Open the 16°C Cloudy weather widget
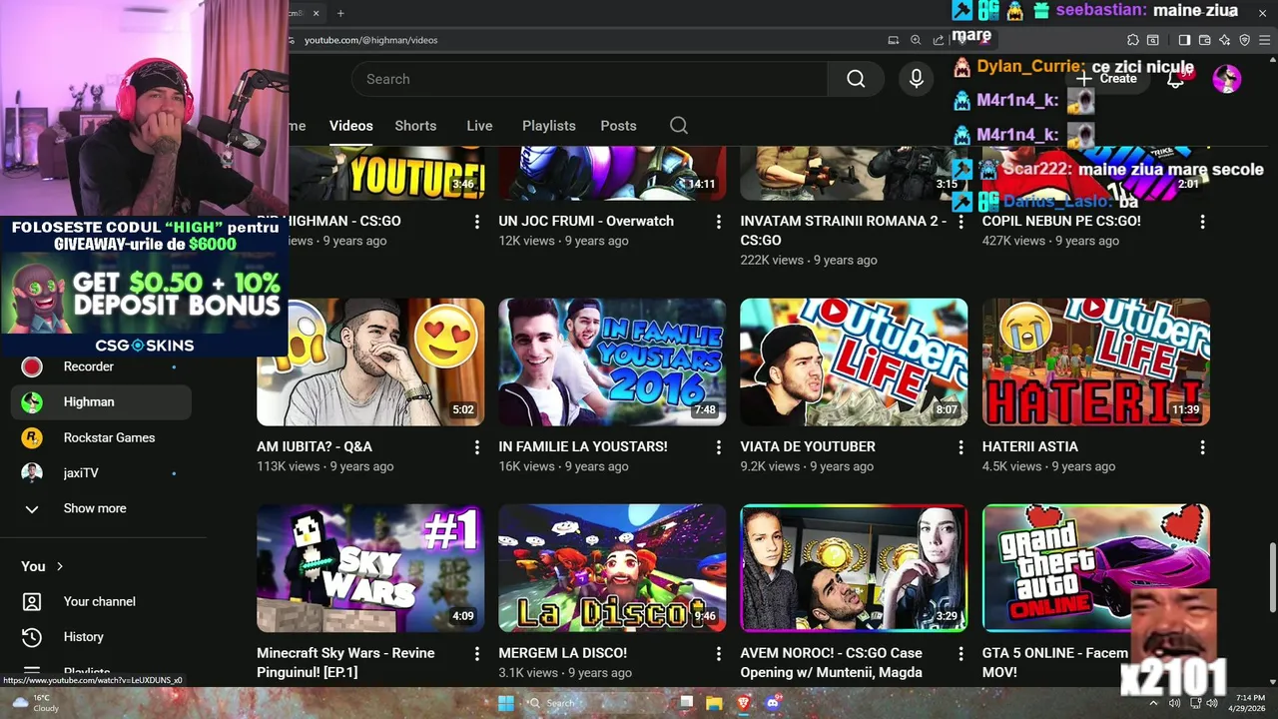The height and width of the screenshot is (719, 1278). pos(36,703)
